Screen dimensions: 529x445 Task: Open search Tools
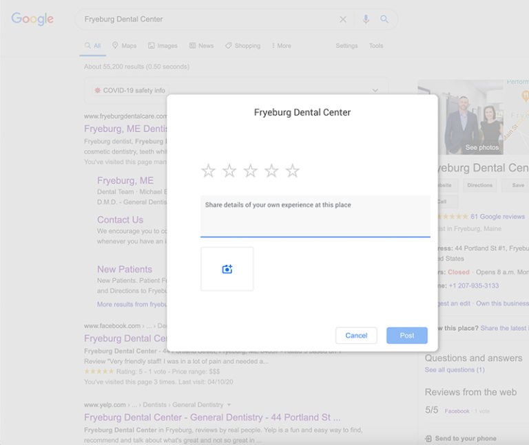[x=376, y=45]
